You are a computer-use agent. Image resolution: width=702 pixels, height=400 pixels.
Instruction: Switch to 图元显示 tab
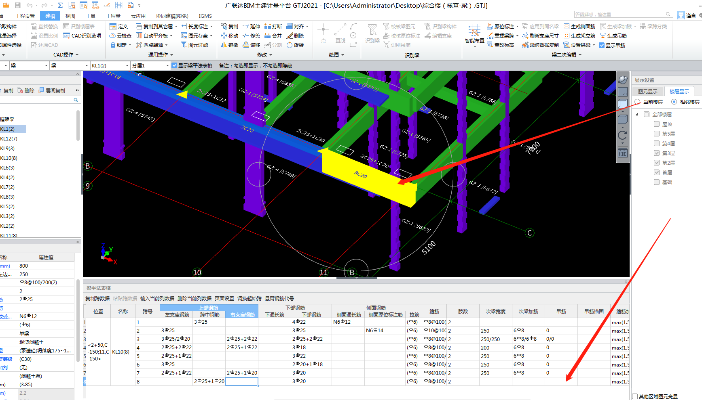point(648,91)
